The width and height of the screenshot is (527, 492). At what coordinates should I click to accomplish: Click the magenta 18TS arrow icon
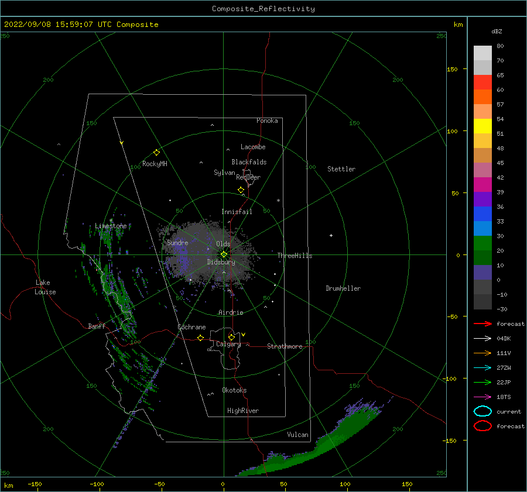coord(482,397)
